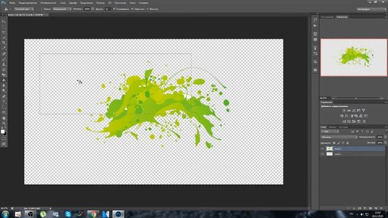
Task: Open the fill source dropdown in options bar
Action: [x=24, y=9]
